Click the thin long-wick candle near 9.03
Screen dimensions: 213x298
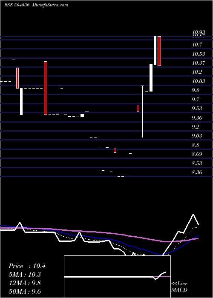point(142,112)
